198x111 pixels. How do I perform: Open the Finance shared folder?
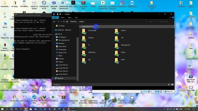(88, 39)
